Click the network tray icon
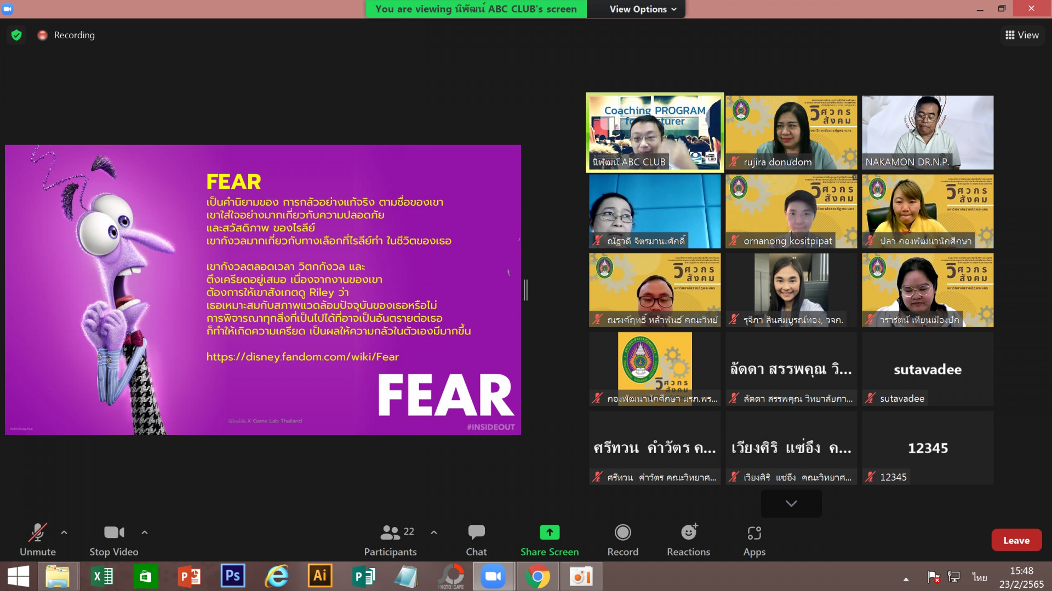This screenshot has height=591, width=1052. pos(954,577)
